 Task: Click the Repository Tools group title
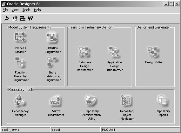pos(21,90)
